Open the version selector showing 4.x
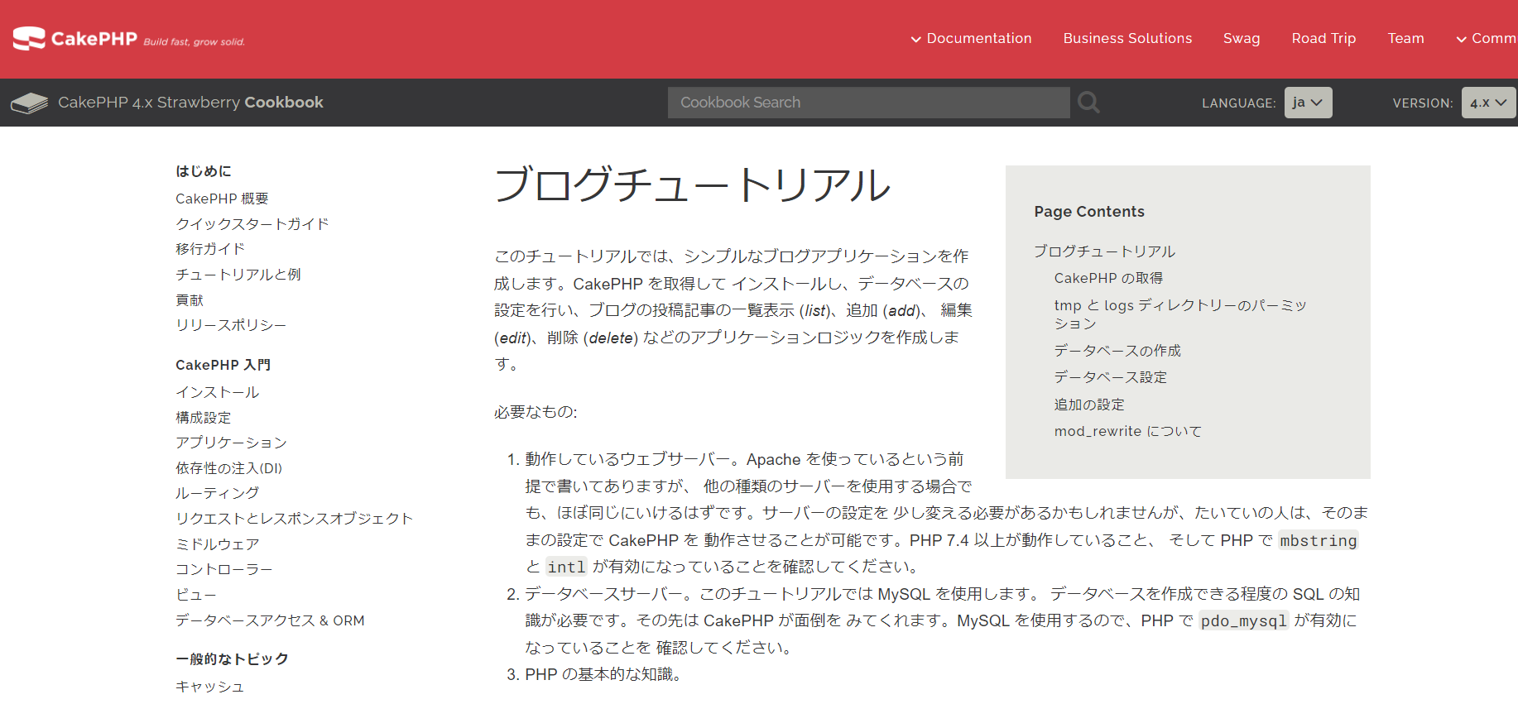Viewport: 1518px width, 704px height. click(1488, 103)
